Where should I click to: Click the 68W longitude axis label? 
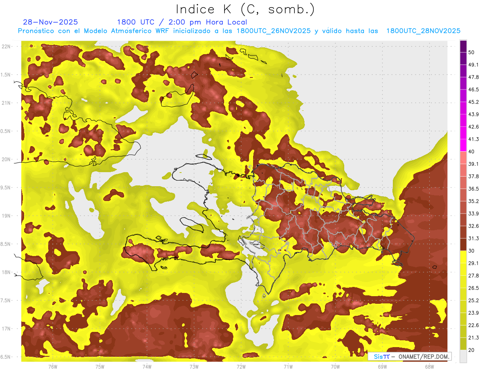point(429,366)
